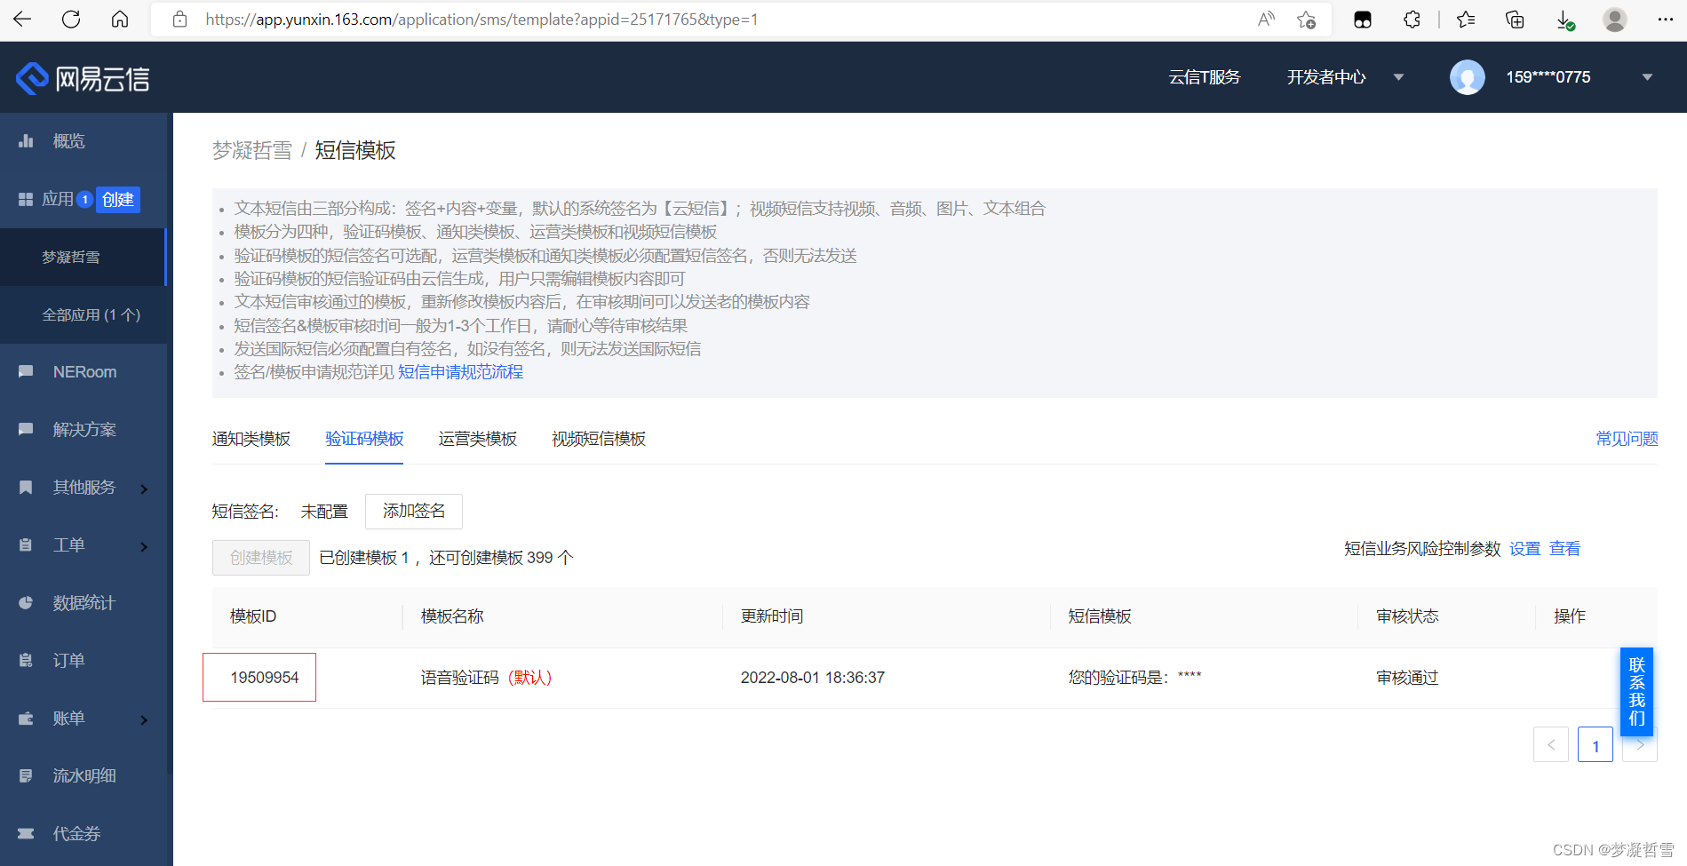This screenshot has height=866, width=1687.
Task: Expand 工单 submenu arrow
Action: pyautogui.click(x=144, y=546)
